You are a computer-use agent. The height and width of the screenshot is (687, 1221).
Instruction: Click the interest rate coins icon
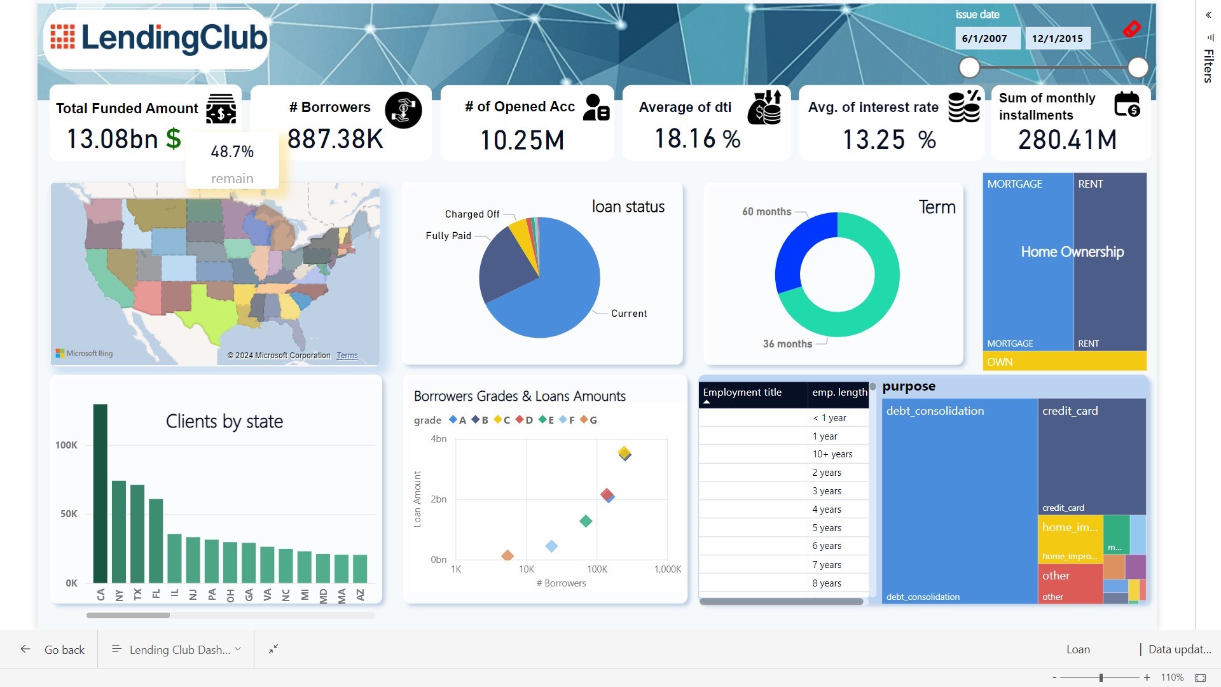(x=964, y=106)
